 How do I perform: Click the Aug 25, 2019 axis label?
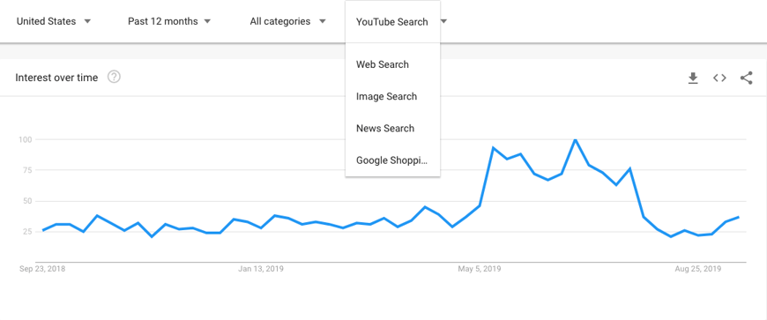click(698, 269)
